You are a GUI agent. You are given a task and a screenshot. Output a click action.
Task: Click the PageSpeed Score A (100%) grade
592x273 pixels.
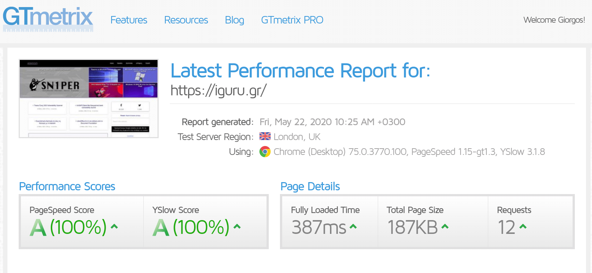(68, 227)
